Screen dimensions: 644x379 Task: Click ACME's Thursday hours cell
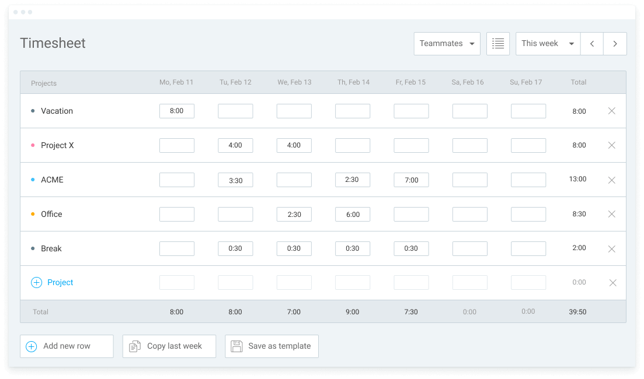(x=352, y=180)
